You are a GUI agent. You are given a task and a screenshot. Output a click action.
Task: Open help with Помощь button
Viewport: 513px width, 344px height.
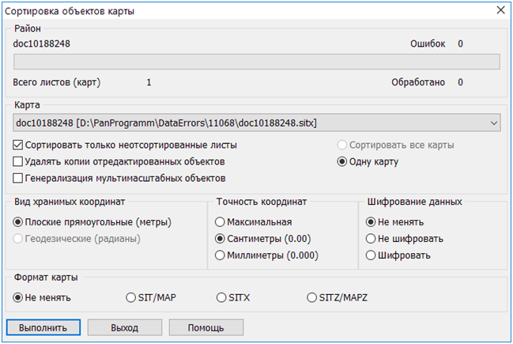click(x=205, y=327)
